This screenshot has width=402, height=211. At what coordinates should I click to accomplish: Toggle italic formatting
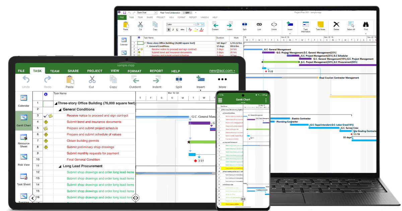coord(173,30)
